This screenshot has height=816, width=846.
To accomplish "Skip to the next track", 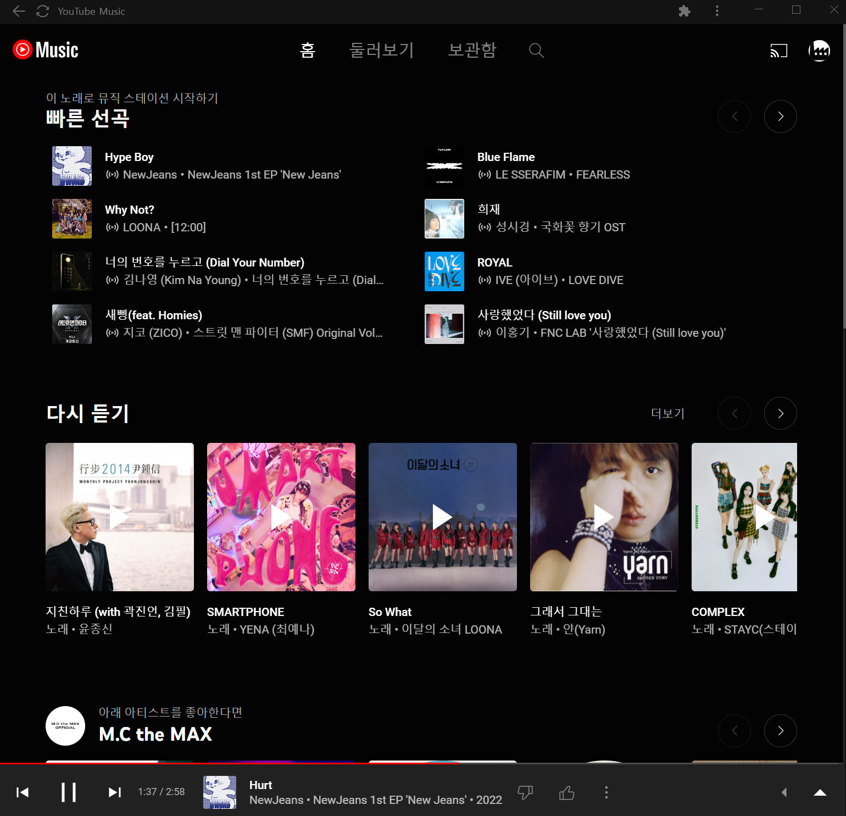I will (x=115, y=792).
